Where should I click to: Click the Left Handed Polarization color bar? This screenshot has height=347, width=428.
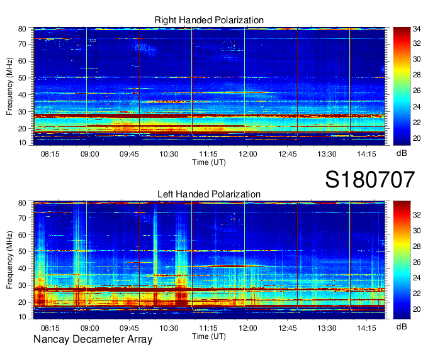tap(402, 260)
